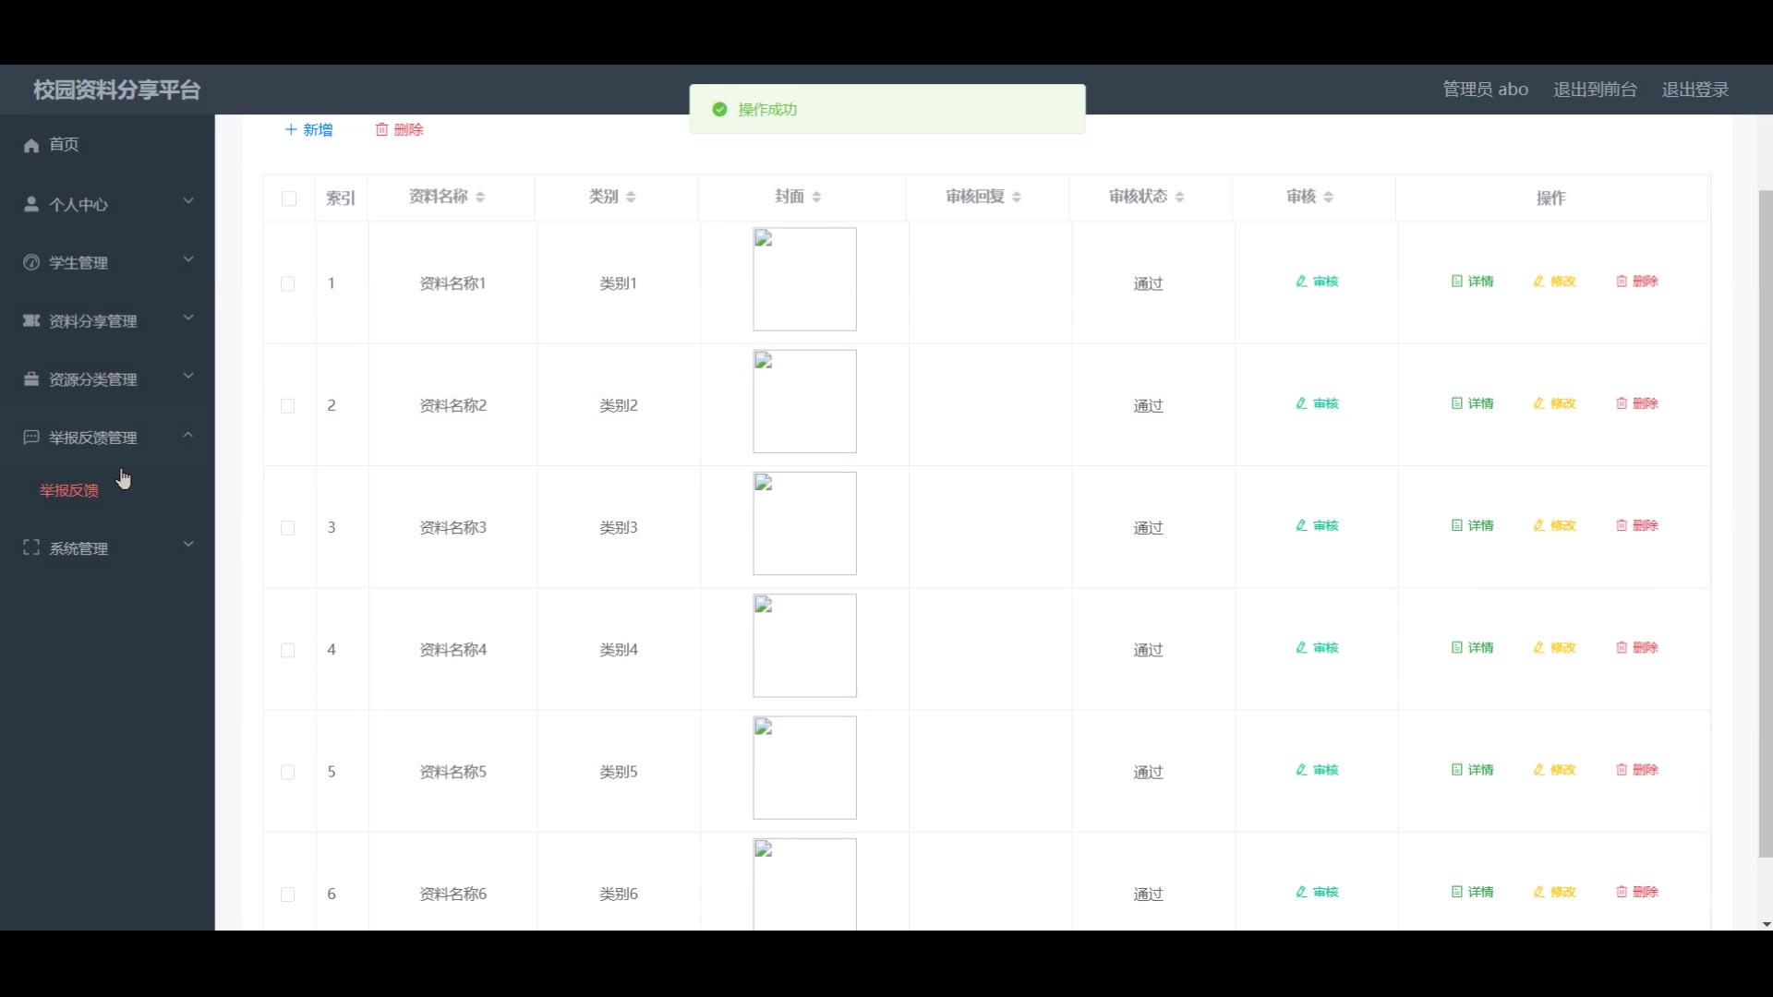Click 审核 edit button in row 2
This screenshot has width=1773, height=997.
1317,403
